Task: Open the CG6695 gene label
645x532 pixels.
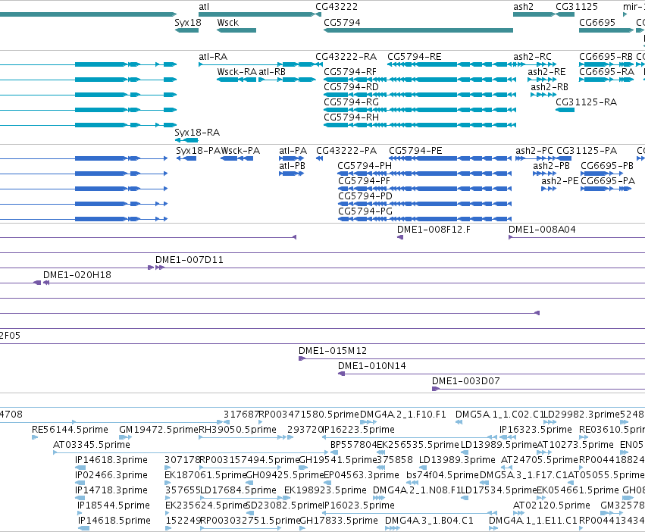Action: coord(597,22)
